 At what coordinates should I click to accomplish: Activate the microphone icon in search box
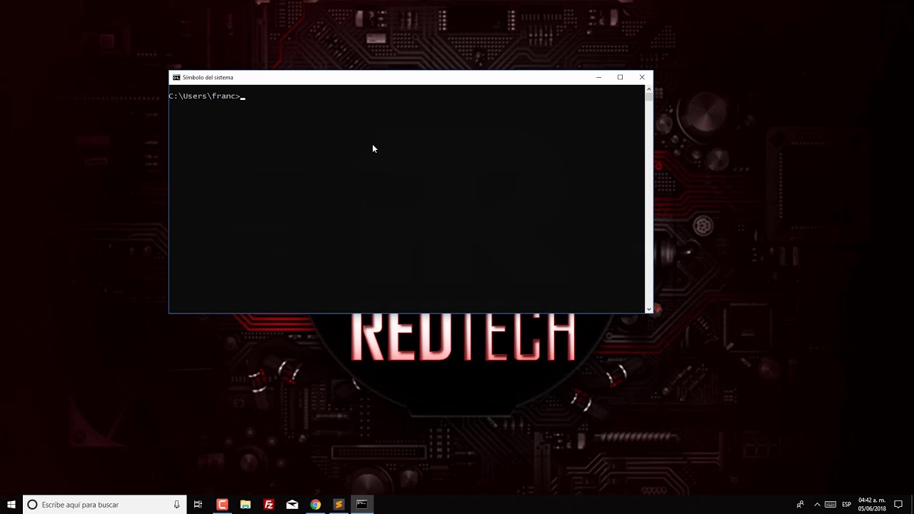coord(176,505)
